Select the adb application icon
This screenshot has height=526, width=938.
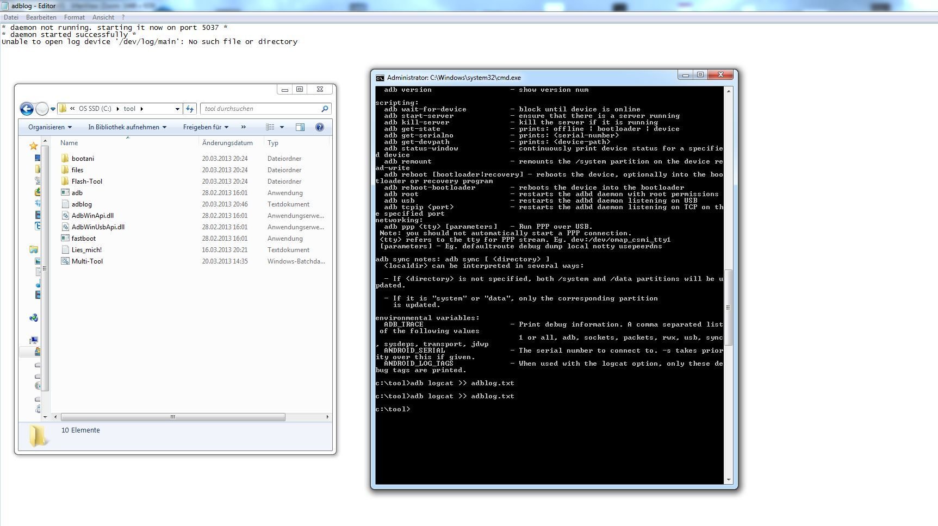65,192
